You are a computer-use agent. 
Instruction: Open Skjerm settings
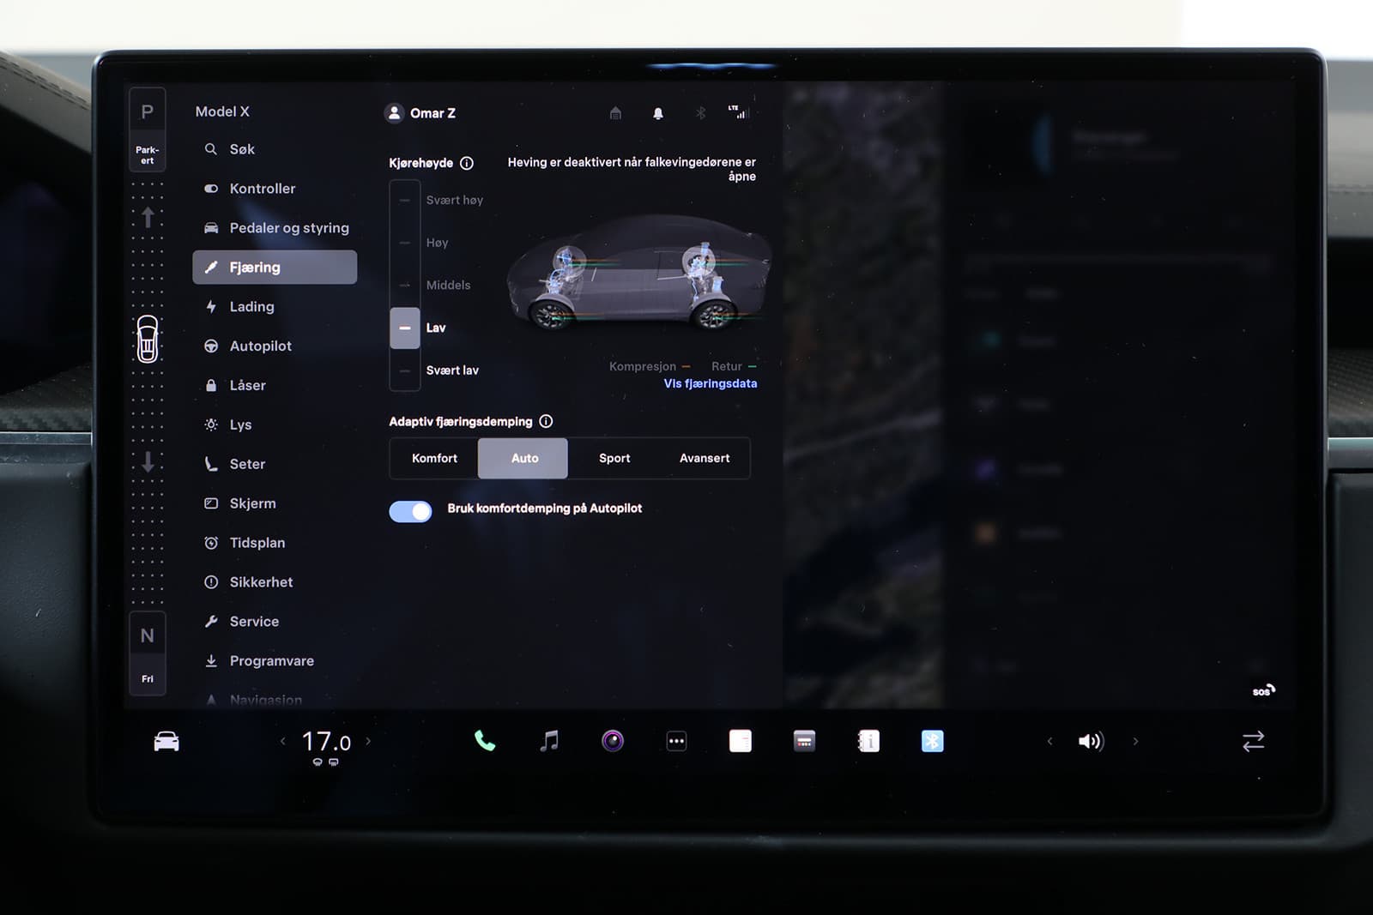tap(275, 503)
